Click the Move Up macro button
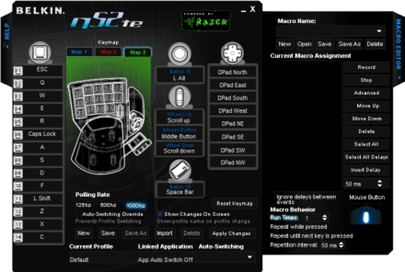Image resolution: width=405 pixels, height=272 pixels. [367, 106]
